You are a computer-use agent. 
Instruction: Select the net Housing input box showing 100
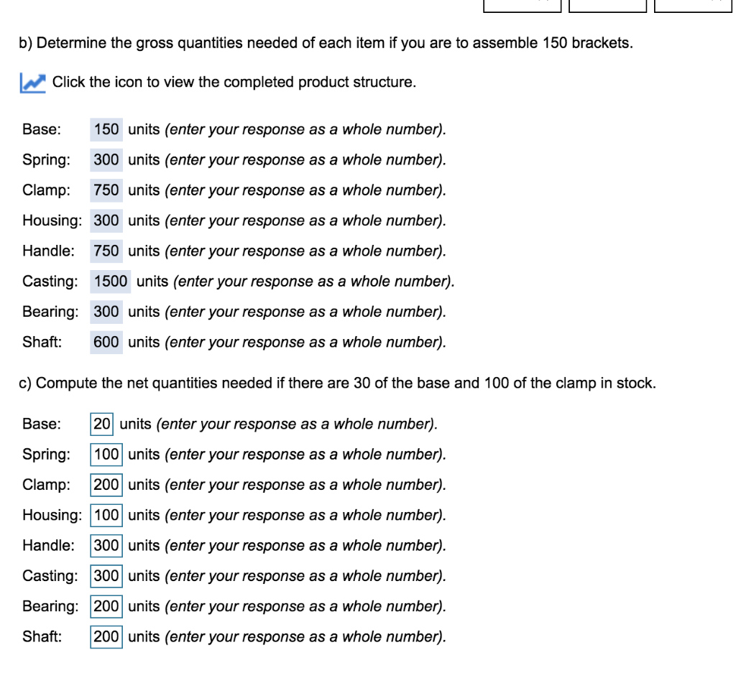[106, 515]
